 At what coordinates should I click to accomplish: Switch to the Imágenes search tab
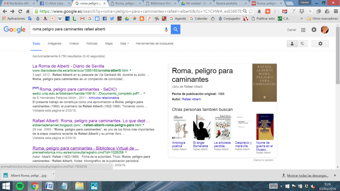click(54, 44)
